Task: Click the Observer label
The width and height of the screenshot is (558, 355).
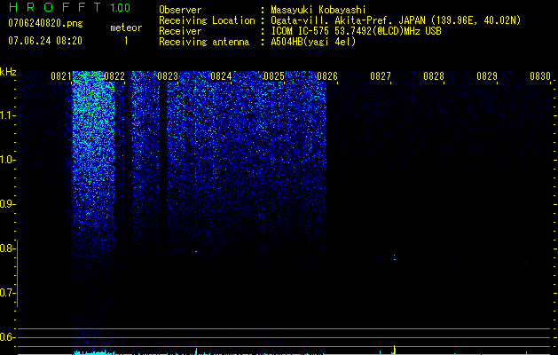Action: (180, 10)
